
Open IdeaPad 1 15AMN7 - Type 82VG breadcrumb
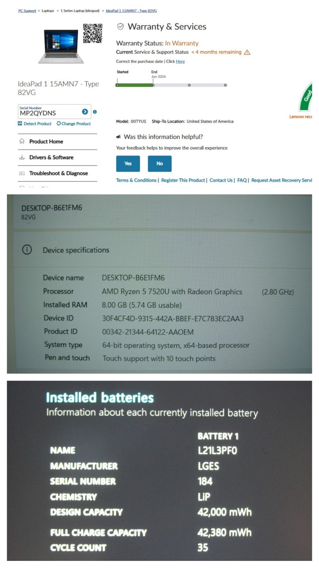pos(131,11)
